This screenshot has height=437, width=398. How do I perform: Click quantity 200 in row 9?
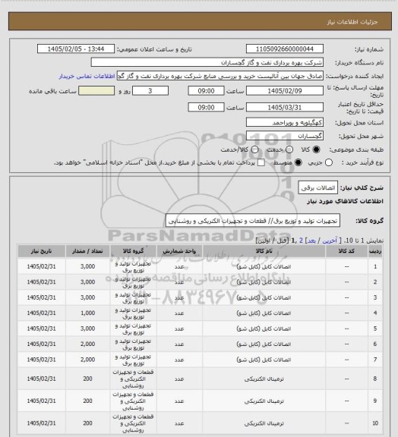click(87, 401)
